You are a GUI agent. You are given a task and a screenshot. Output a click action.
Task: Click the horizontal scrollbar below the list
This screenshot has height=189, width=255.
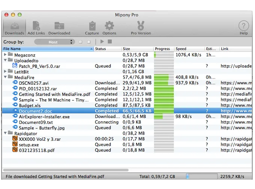click(x=66, y=170)
